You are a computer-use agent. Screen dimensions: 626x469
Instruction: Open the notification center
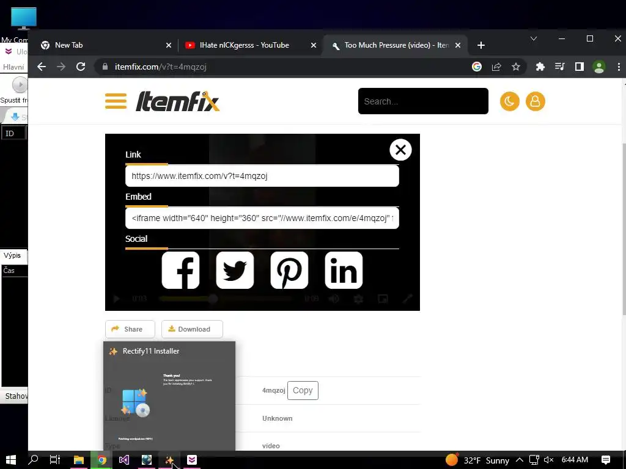pos(606,460)
